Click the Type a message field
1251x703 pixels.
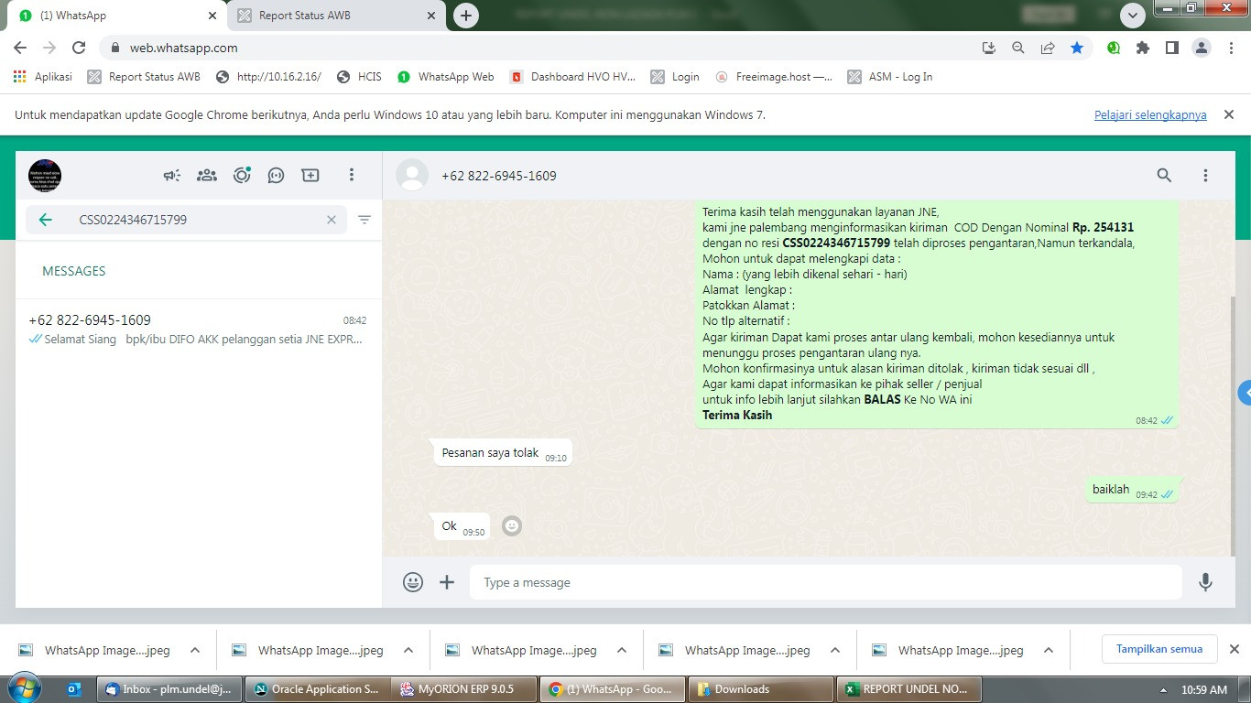point(826,582)
